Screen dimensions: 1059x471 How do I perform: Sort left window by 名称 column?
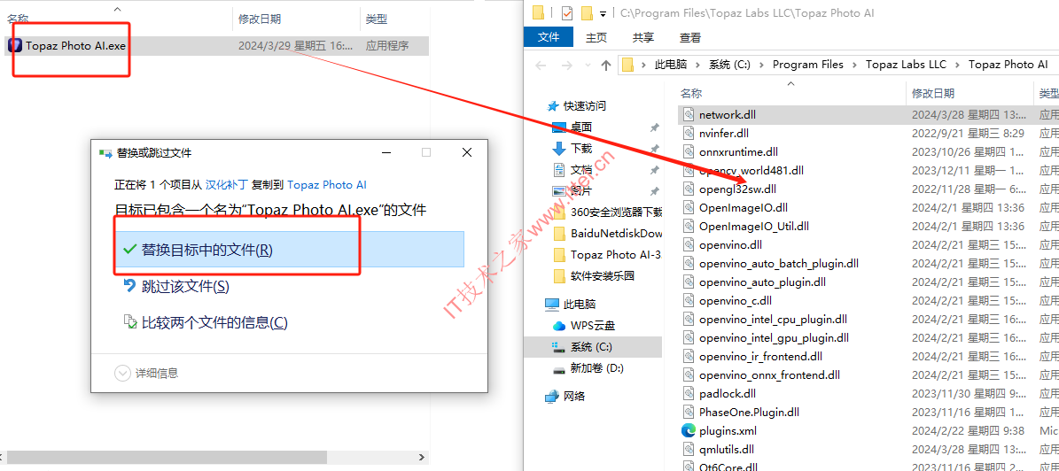click(19, 19)
